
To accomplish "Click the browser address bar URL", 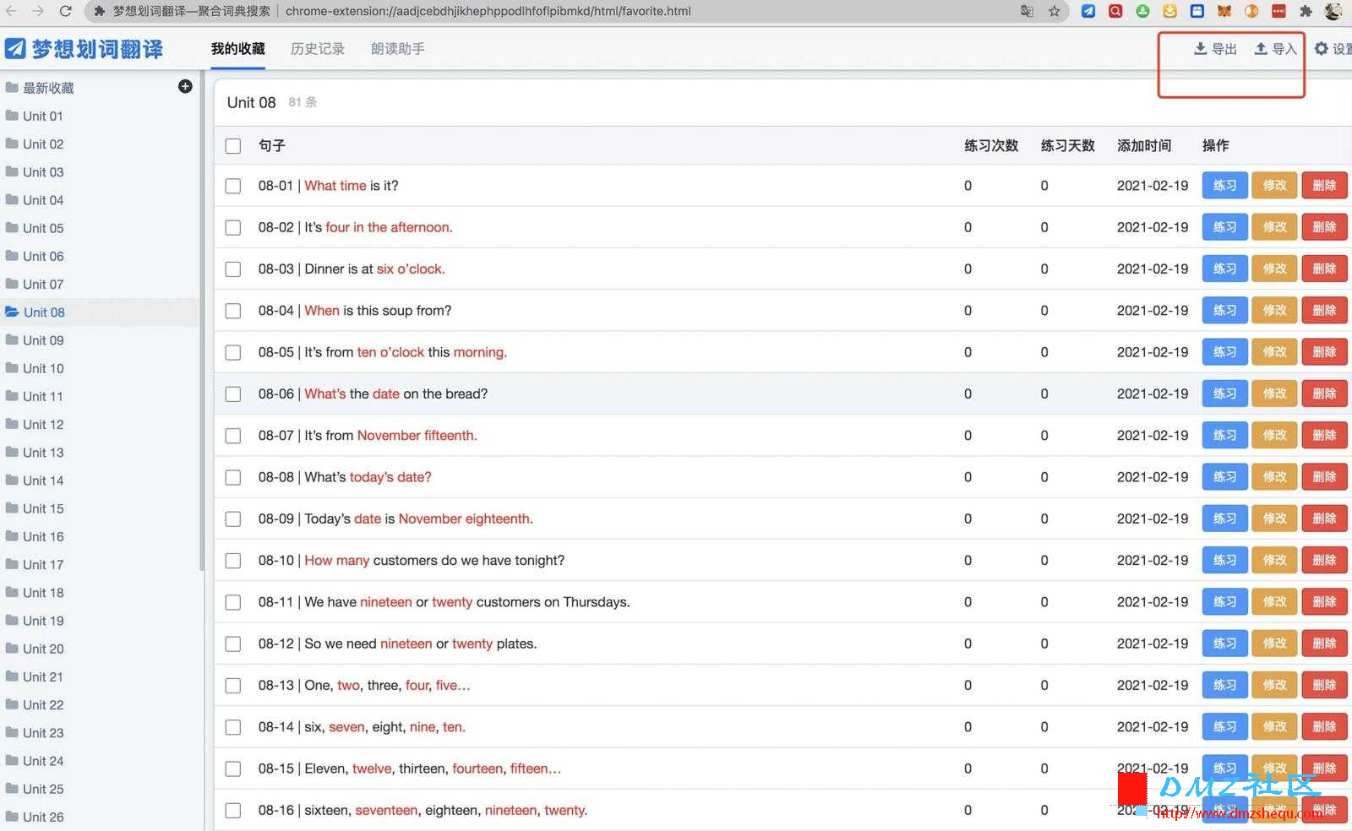I will pyautogui.click(x=488, y=11).
